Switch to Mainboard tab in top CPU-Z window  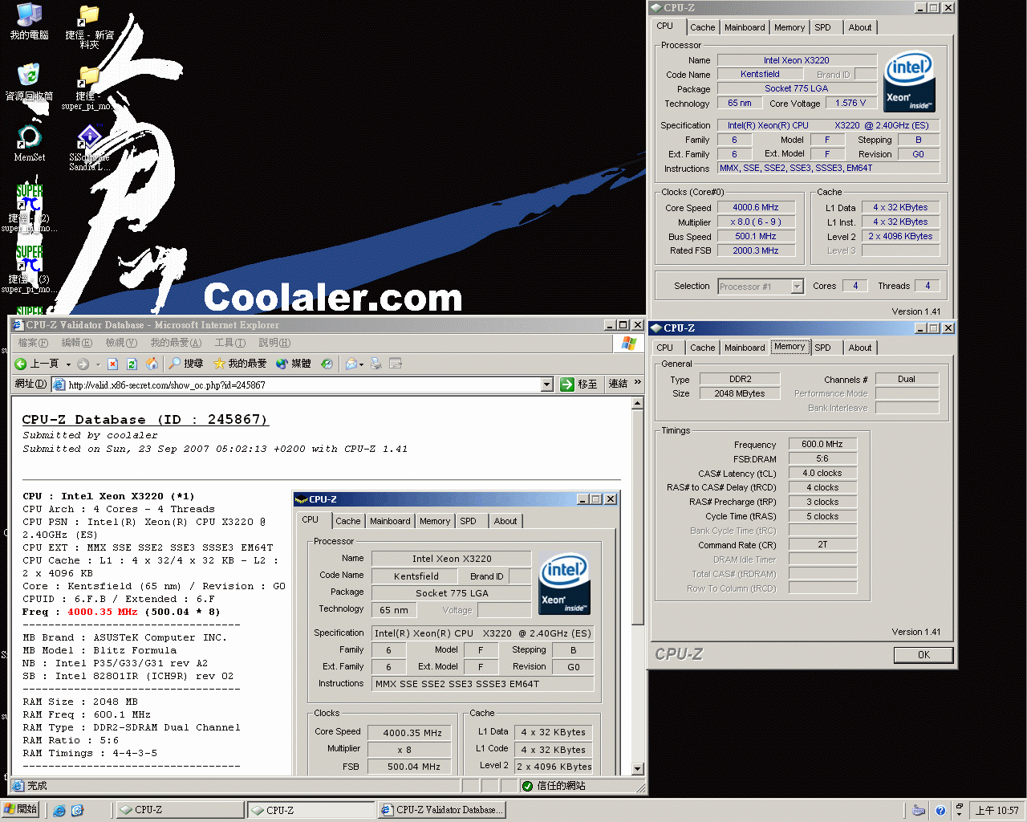[x=745, y=27]
